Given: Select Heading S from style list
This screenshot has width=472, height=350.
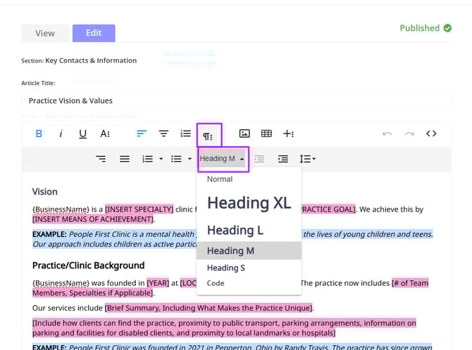Looking at the screenshot, I should pos(226,268).
